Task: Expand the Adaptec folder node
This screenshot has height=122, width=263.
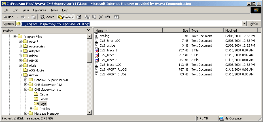Action: coord(20,51)
